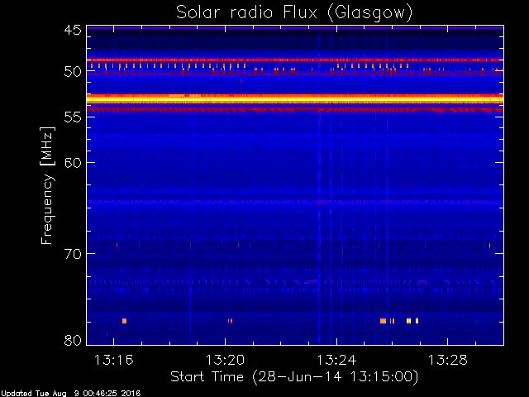Select the 60 MHz frequency label
The width and height of the screenshot is (529, 397).
[73, 163]
